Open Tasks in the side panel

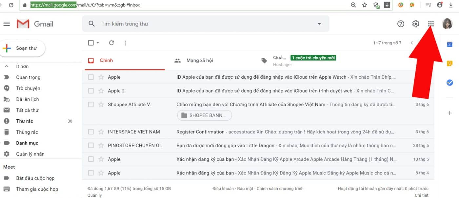tap(449, 83)
